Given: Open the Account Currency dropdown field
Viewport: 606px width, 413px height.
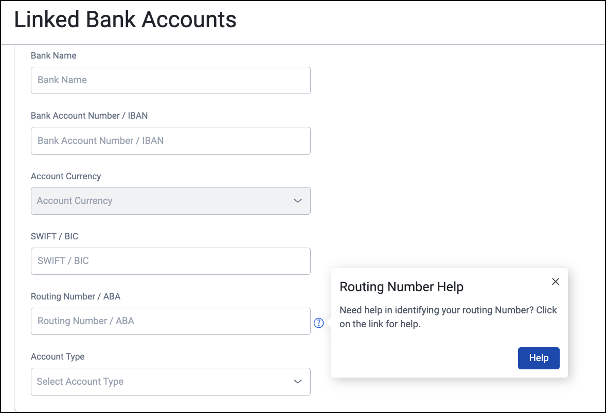Looking at the screenshot, I should point(170,201).
